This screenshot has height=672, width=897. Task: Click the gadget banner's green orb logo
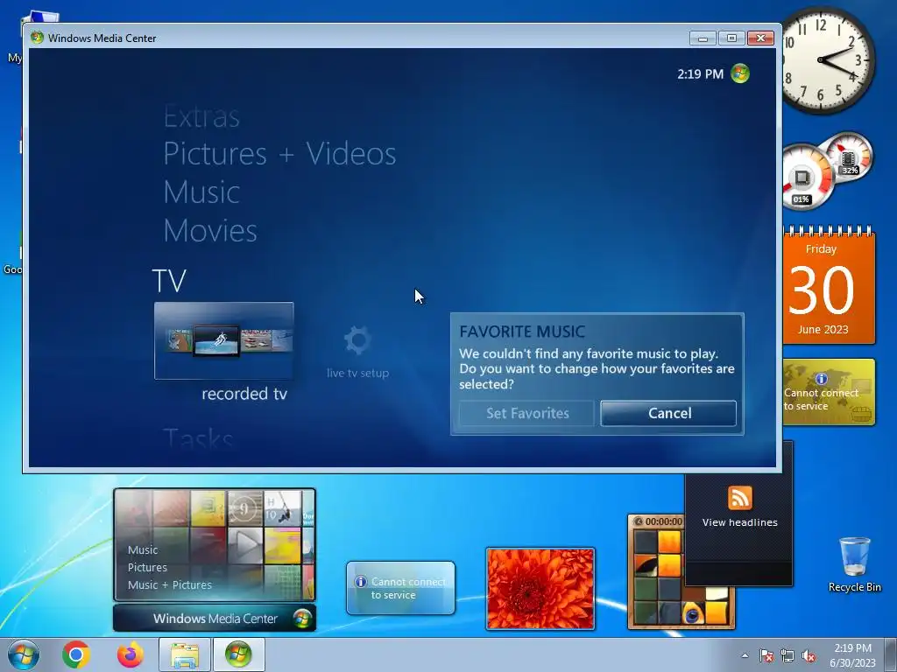tap(301, 619)
